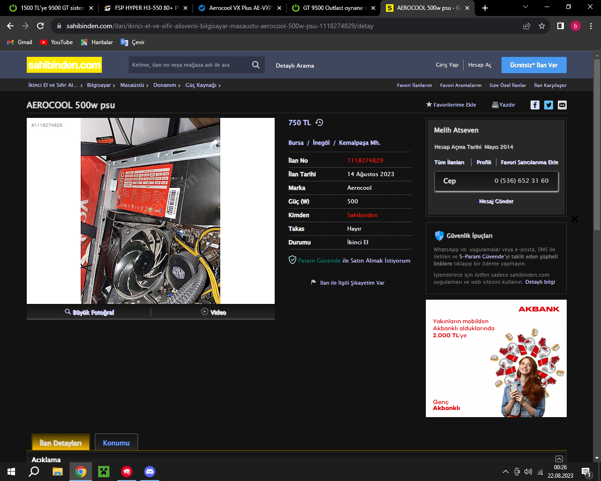
Task: Switch to the '1500 TL'ye 9500 GT' tab
Action: click(x=50, y=8)
